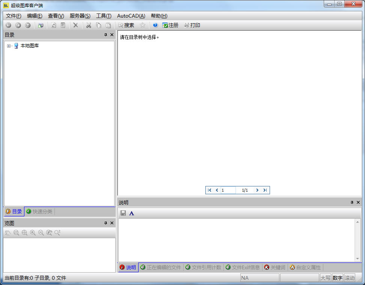Go to first page in pager
This screenshot has width=365, height=285.
click(x=210, y=190)
